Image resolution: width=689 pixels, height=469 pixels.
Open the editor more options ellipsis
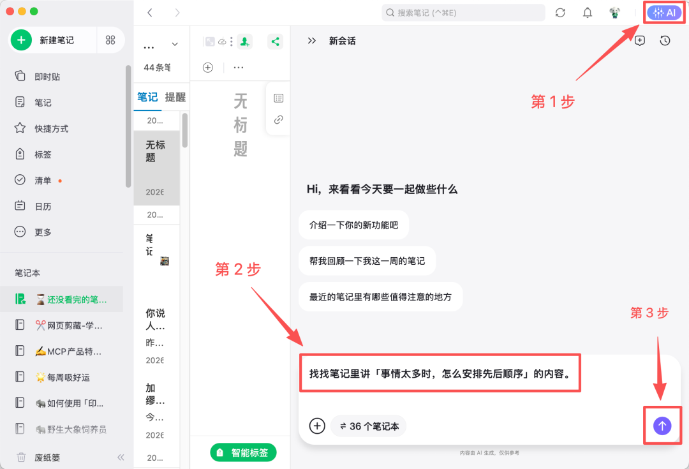pos(239,68)
